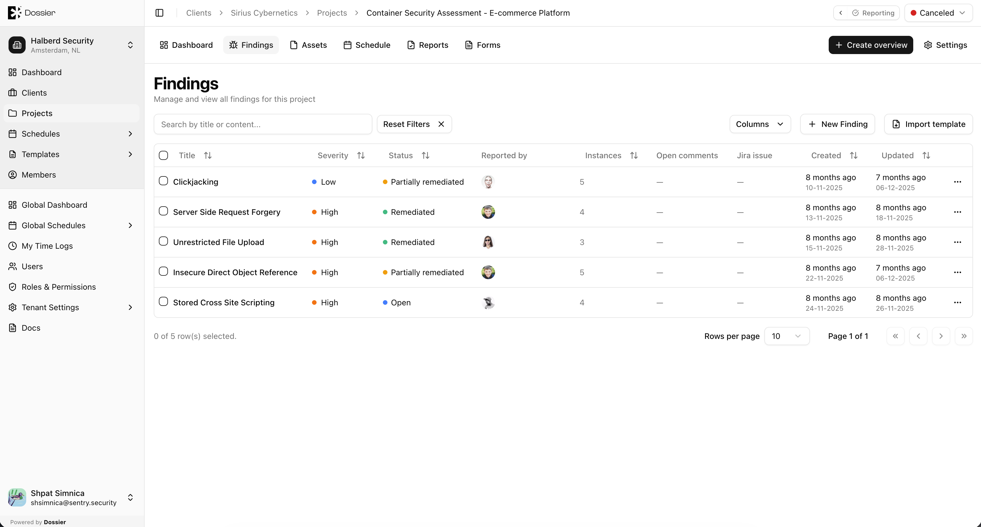Check the Unrestricted File Upload checkbox

[x=163, y=241]
